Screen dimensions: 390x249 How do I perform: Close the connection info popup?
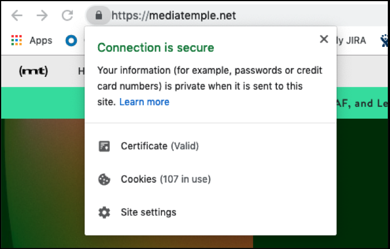pos(324,39)
